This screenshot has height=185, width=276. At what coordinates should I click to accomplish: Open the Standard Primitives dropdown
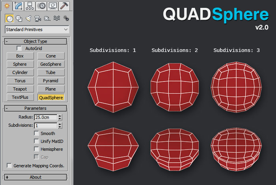click(x=37, y=30)
